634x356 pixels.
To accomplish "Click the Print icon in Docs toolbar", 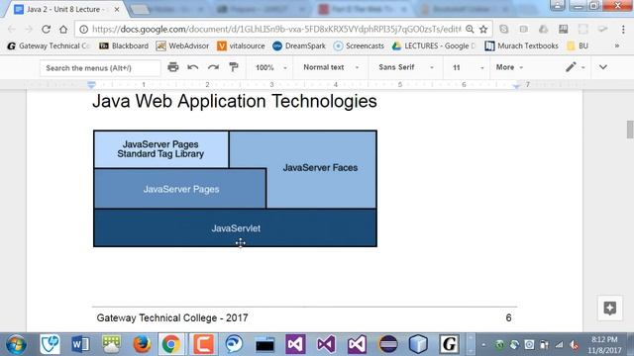I will coord(173,67).
